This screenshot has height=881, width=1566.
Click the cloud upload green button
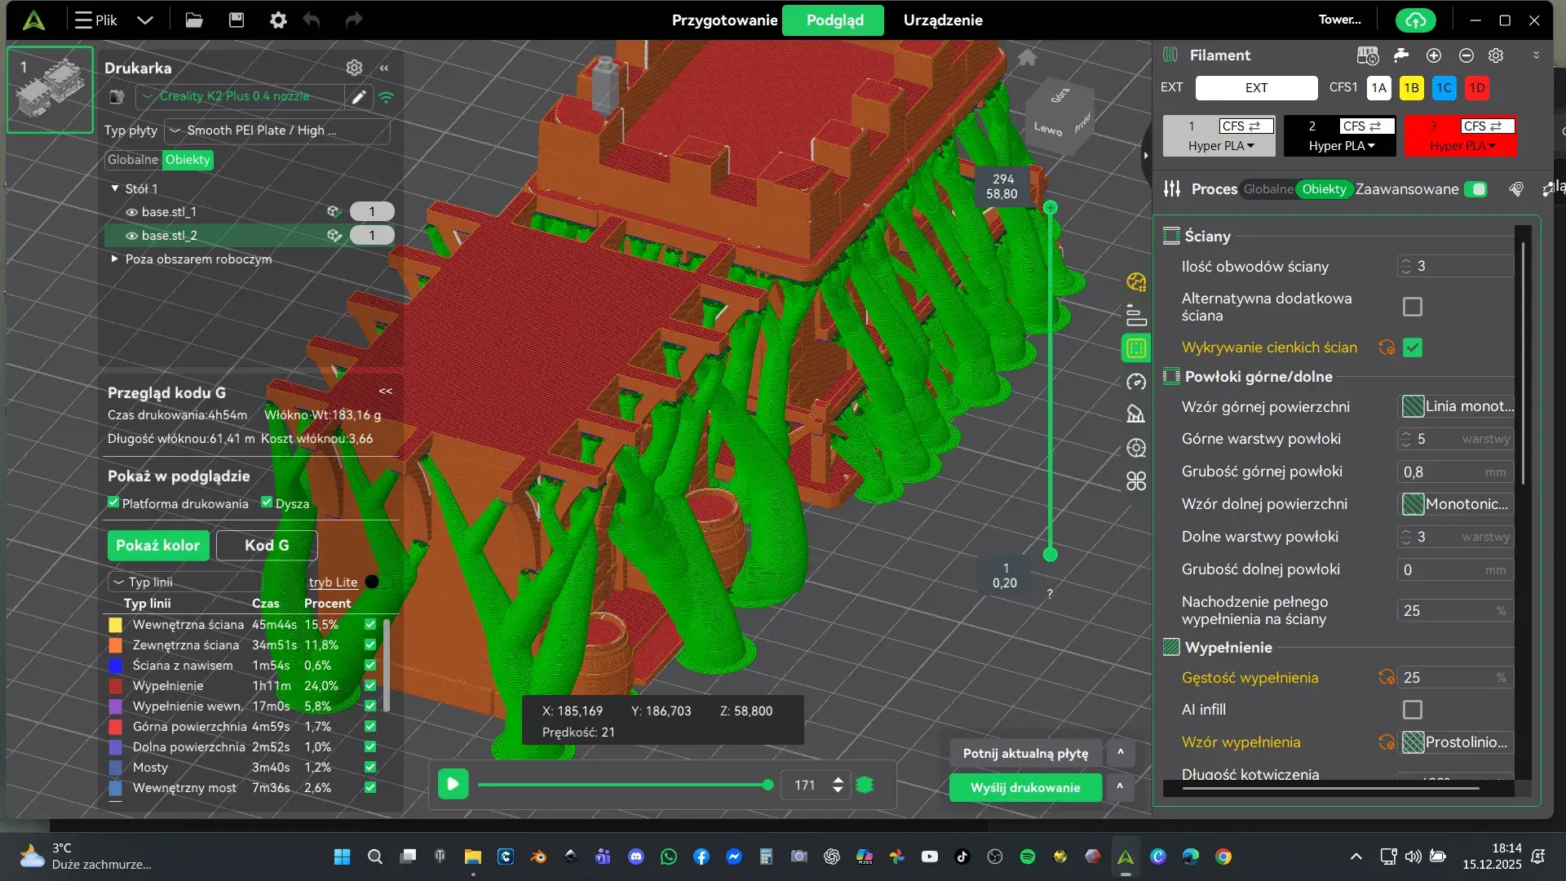[1415, 20]
